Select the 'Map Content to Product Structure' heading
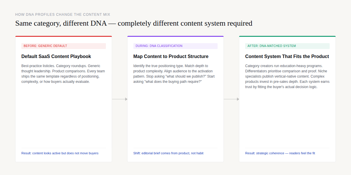The image size is (351, 175). [x=171, y=57]
